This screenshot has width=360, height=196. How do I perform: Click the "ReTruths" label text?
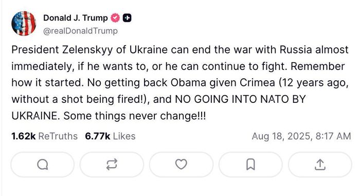point(58,136)
